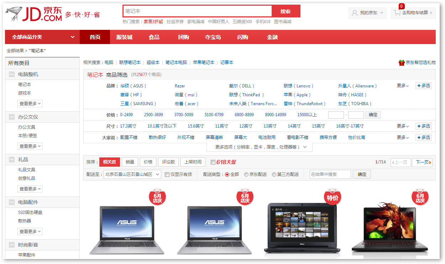Click the red 搜索 button

pyautogui.click(x=286, y=11)
